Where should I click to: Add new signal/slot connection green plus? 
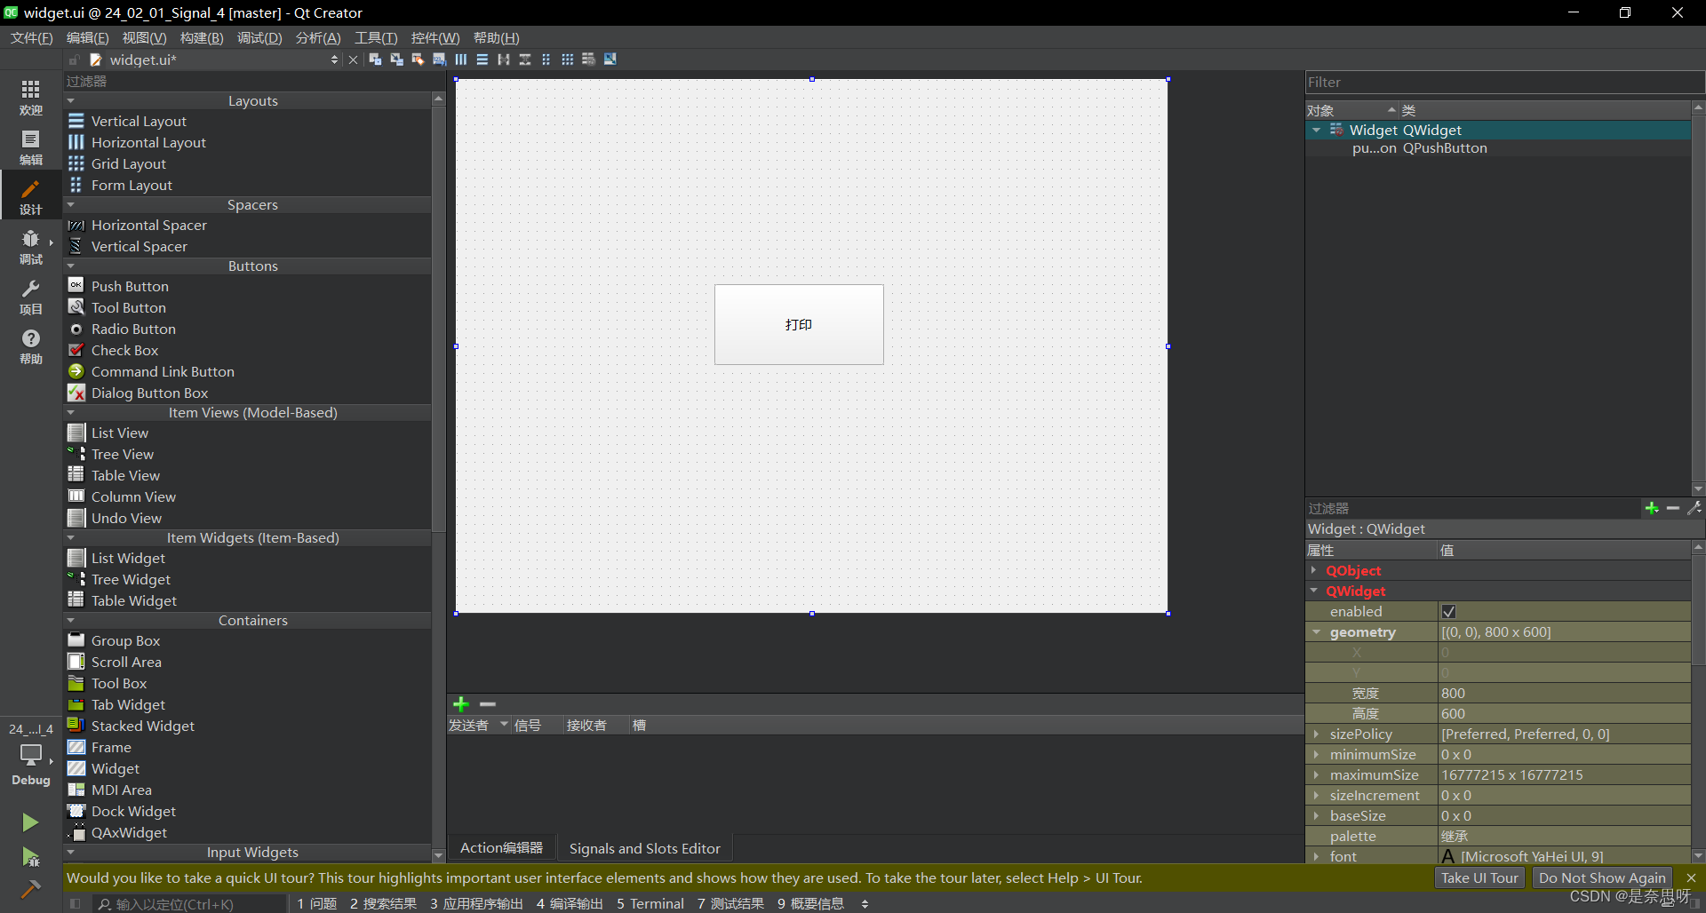pos(460,704)
